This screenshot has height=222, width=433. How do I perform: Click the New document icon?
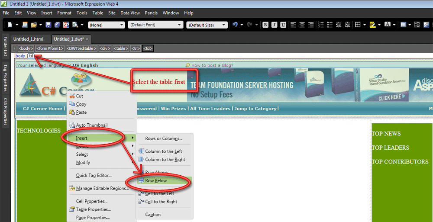click(10, 25)
